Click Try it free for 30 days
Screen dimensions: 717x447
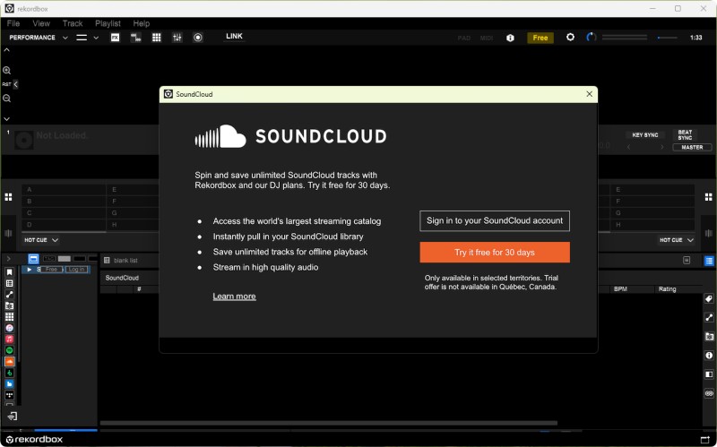[x=495, y=253]
